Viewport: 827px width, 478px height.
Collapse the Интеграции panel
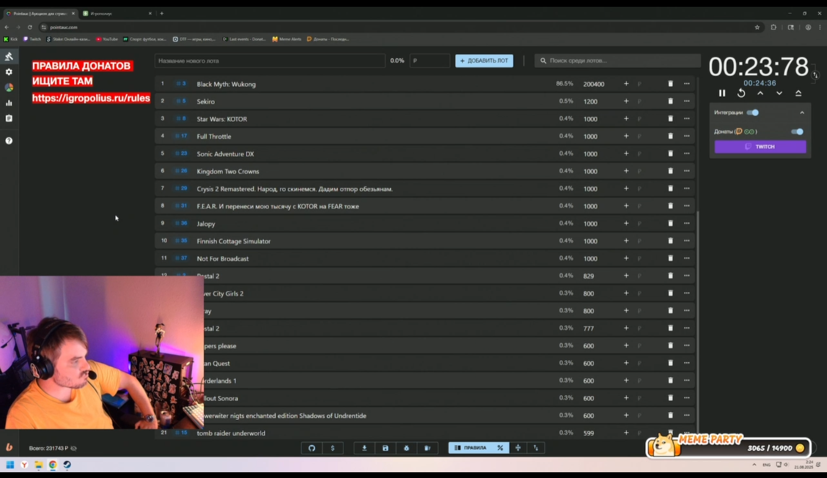coord(802,113)
